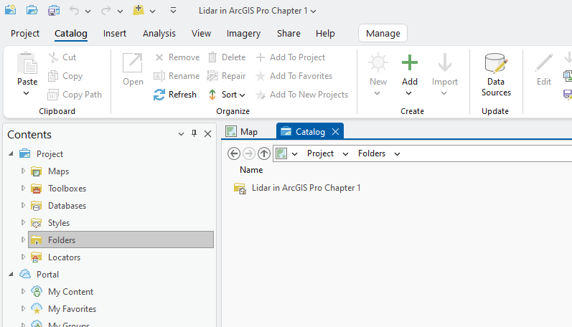572x327 pixels.
Task: Click Add To New Projects
Action: (x=302, y=95)
